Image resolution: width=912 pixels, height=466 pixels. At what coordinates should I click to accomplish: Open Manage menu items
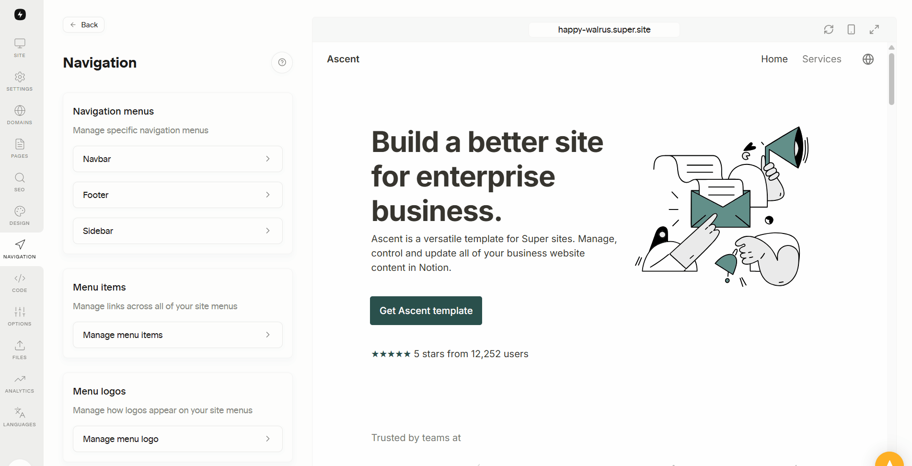[x=178, y=335]
